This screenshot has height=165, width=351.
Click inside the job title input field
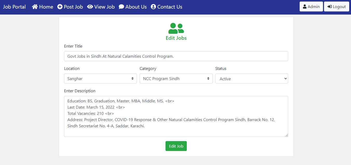pos(176,56)
